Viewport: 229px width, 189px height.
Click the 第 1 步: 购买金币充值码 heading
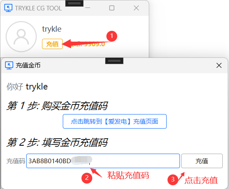[x=57, y=106]
